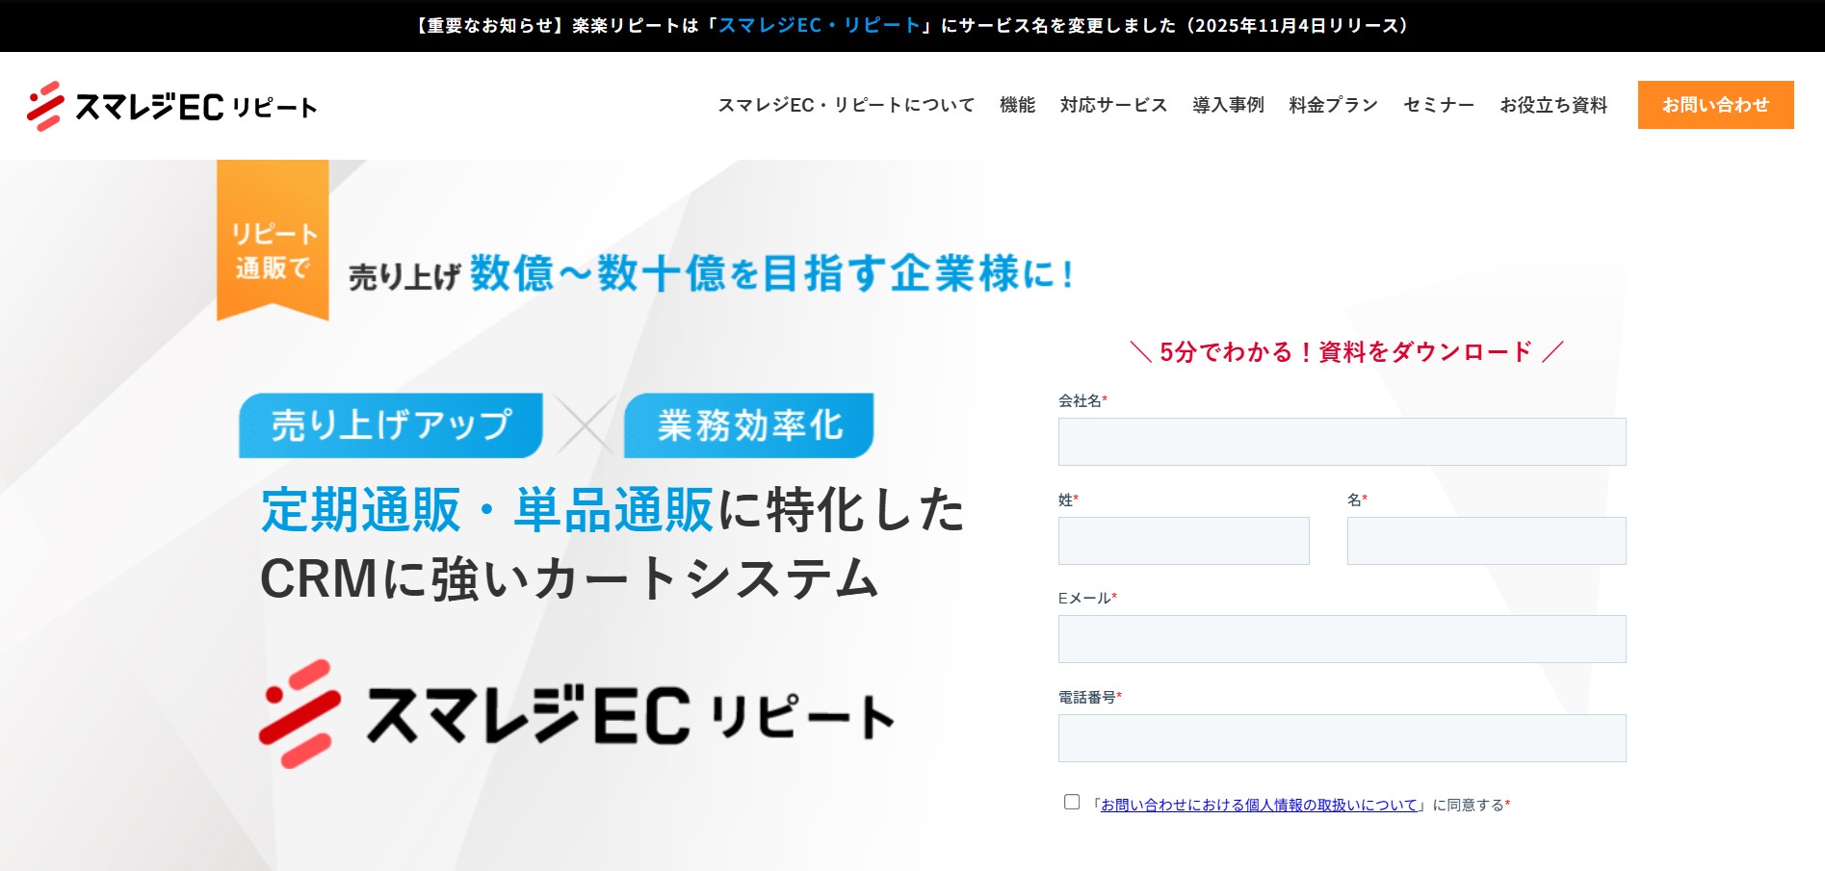
Task: Focus the 名 input field
Action: pyautogui.click(x=1486, y=541)
